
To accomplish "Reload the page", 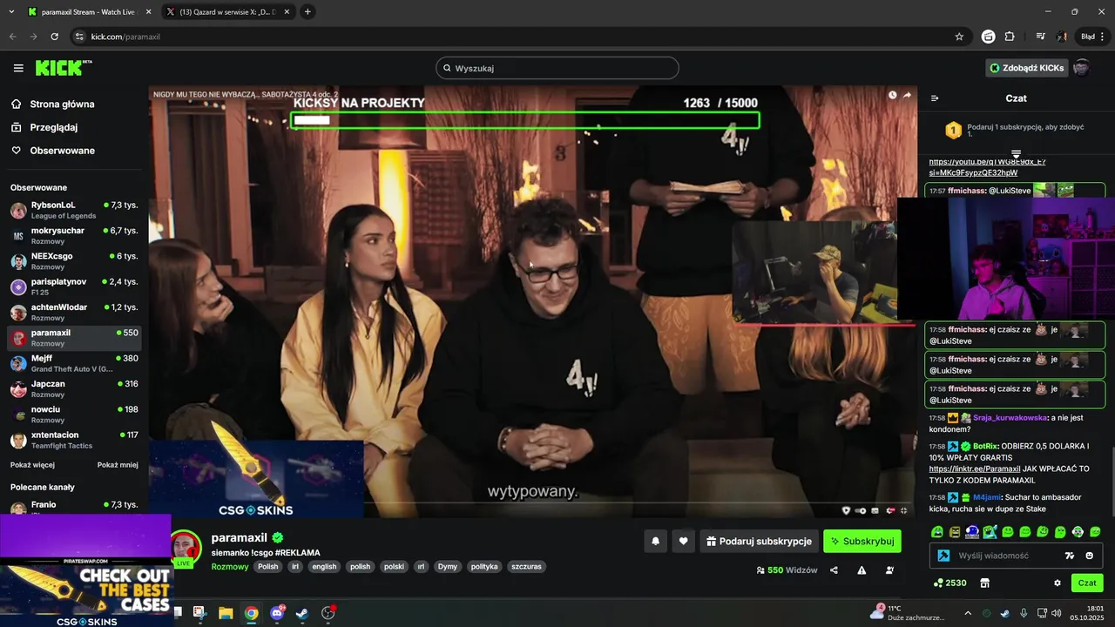I will pyautogui.click(x=54, y=37).
